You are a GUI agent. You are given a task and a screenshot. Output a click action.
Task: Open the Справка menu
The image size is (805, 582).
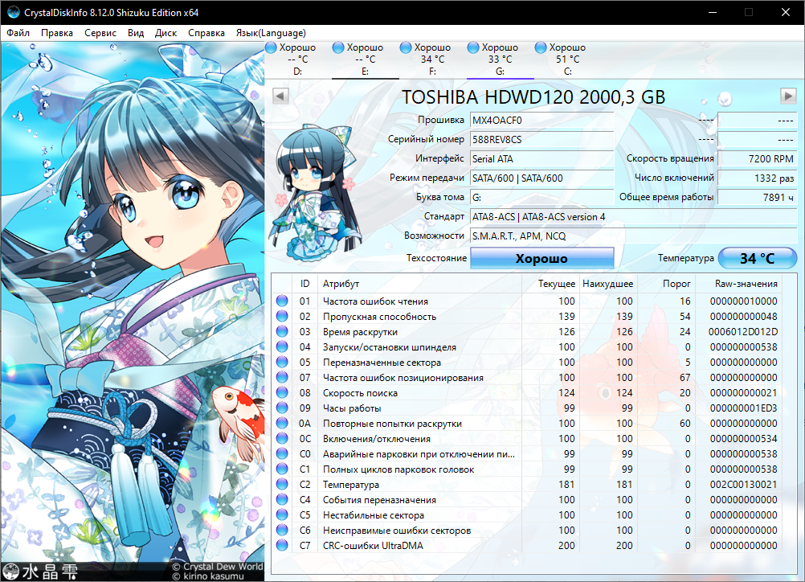coord(206,33)
